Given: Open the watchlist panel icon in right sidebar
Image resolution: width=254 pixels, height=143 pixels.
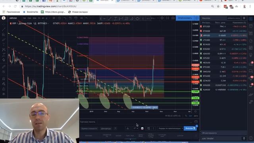Looking at the screenshot, I should tap(251, 19).
